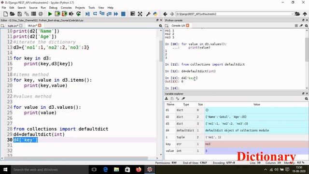Open the Run menu
309x174 pixels.
tap(43, 8)
